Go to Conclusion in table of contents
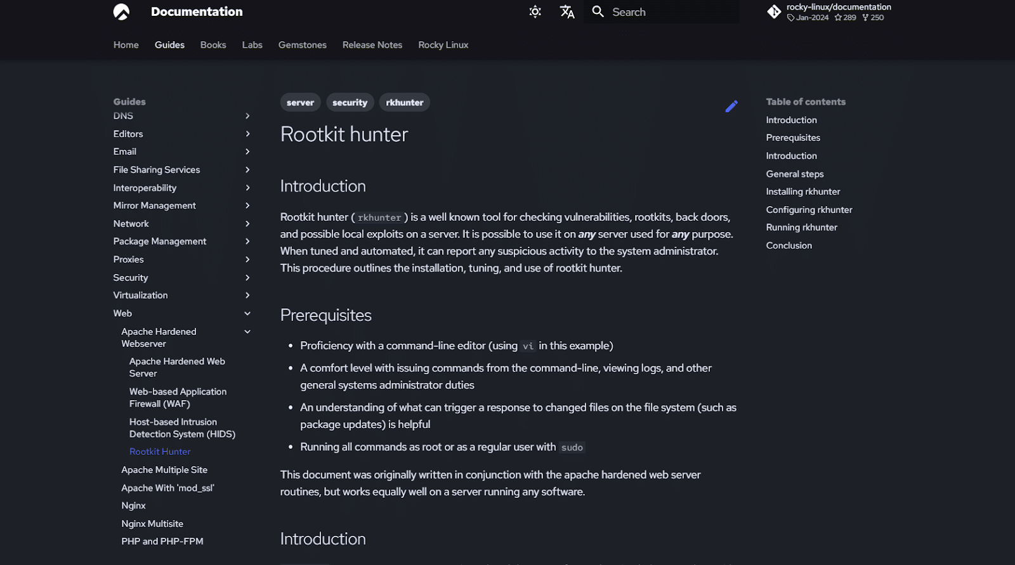Viewport: 1015px width, 565px height. [x=789, y=245]
